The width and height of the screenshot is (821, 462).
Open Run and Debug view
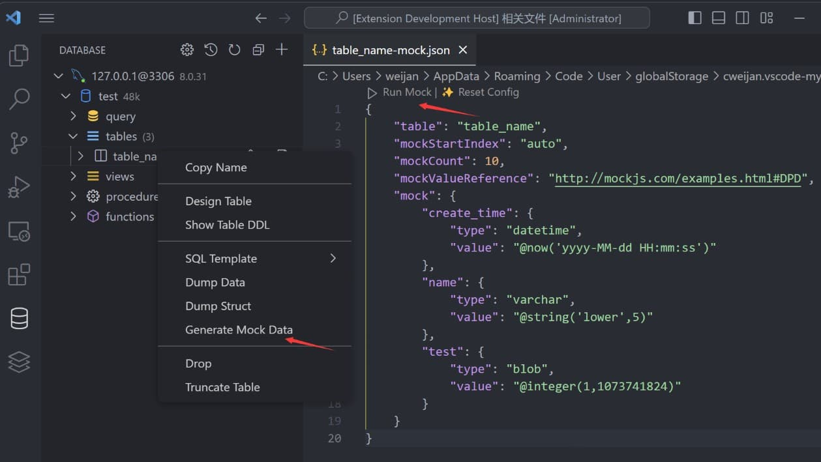click(19, 187)
